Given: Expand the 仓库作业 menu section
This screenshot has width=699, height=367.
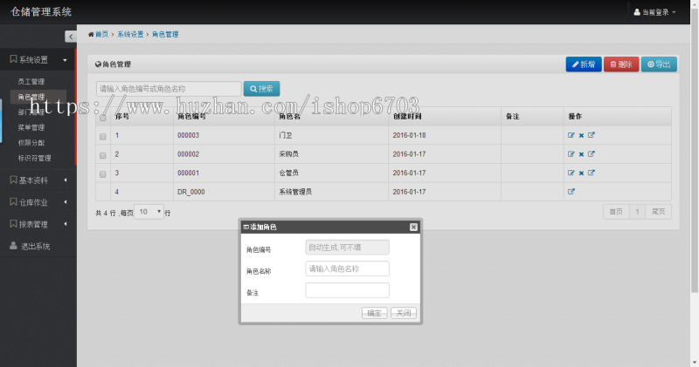Looking at the screenshot, I should 38,202.
